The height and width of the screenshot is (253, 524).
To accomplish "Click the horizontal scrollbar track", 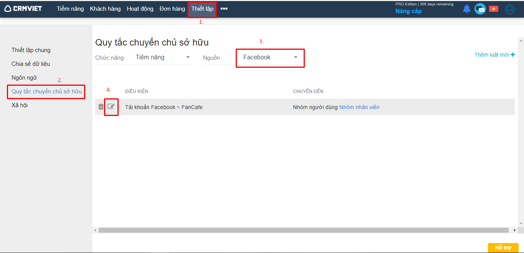I will click(x=303, y=230).
